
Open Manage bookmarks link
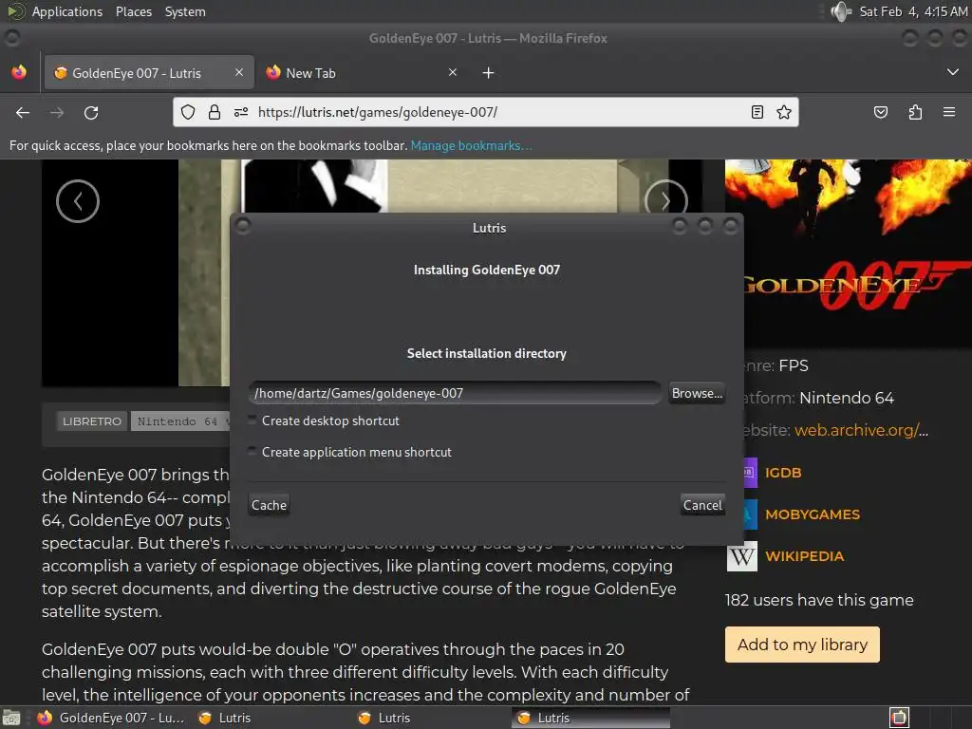point(471,145)
